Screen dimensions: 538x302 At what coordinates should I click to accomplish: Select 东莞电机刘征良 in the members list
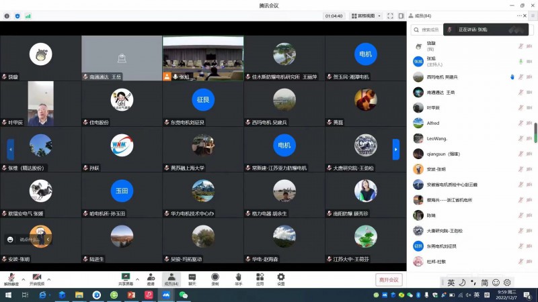pos(472,246)
